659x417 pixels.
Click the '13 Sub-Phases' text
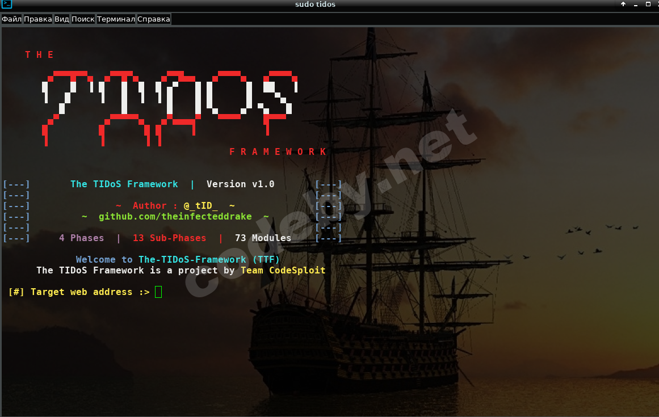pyautogui.click(x=169, y=238)
